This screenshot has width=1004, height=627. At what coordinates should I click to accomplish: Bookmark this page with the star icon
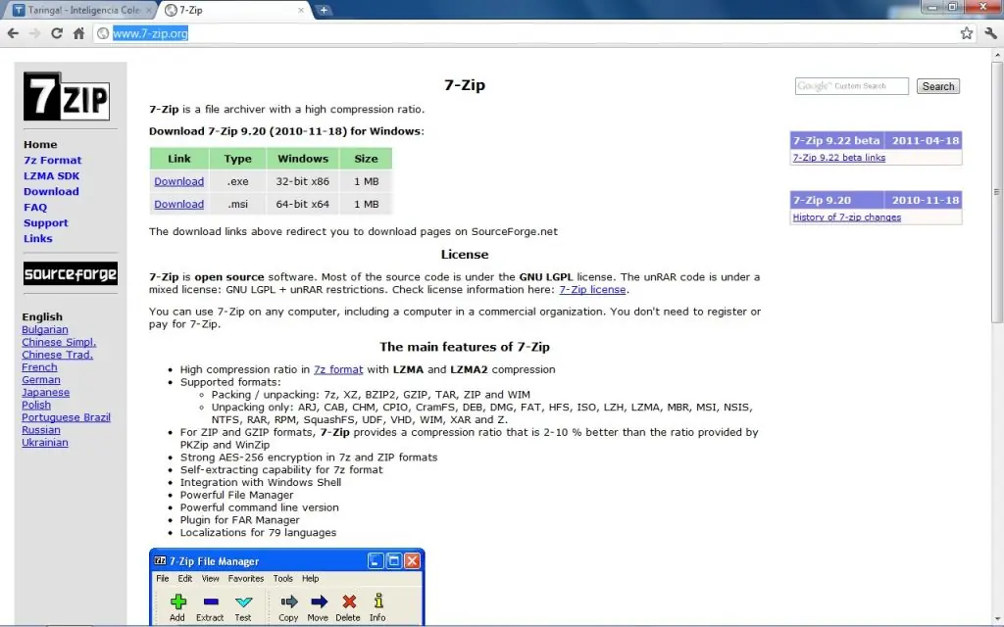(x=966, y=33)
